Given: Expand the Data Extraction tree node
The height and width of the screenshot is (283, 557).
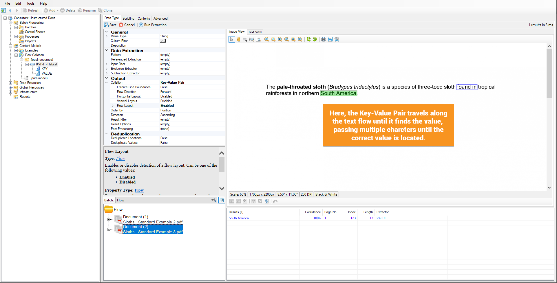Looking at the screenshot, I should tap(11, 83).
